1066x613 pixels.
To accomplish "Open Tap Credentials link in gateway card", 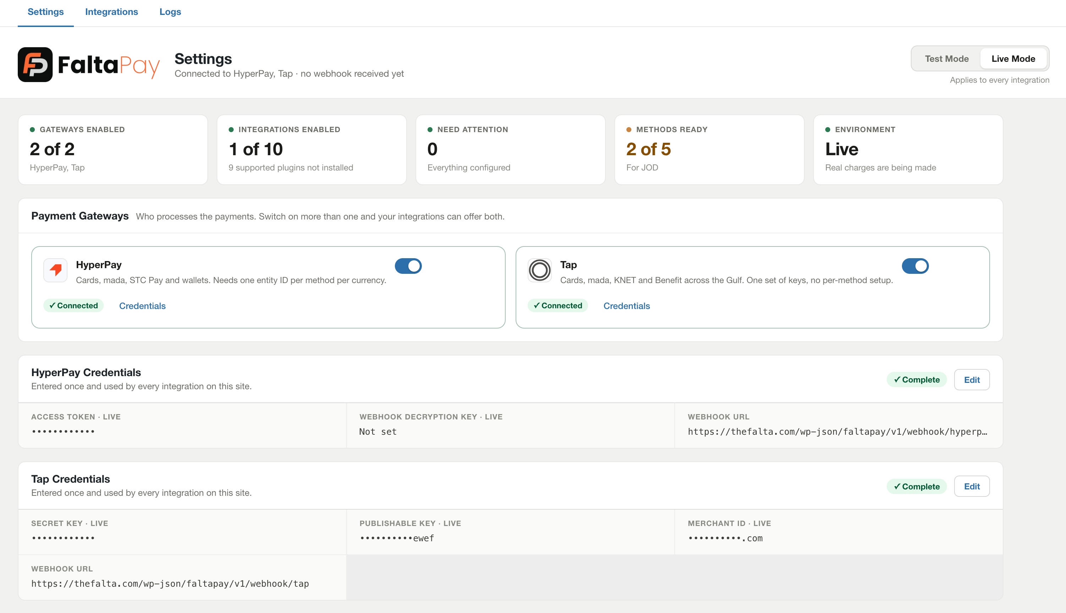I will [x=627, y=306].
